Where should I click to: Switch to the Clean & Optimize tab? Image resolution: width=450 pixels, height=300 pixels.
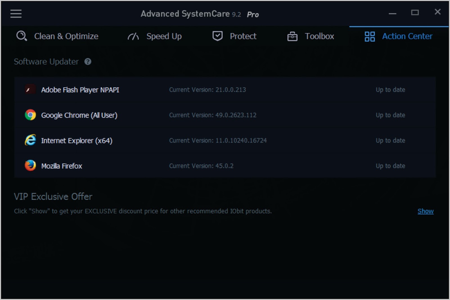tap(57, 36)
